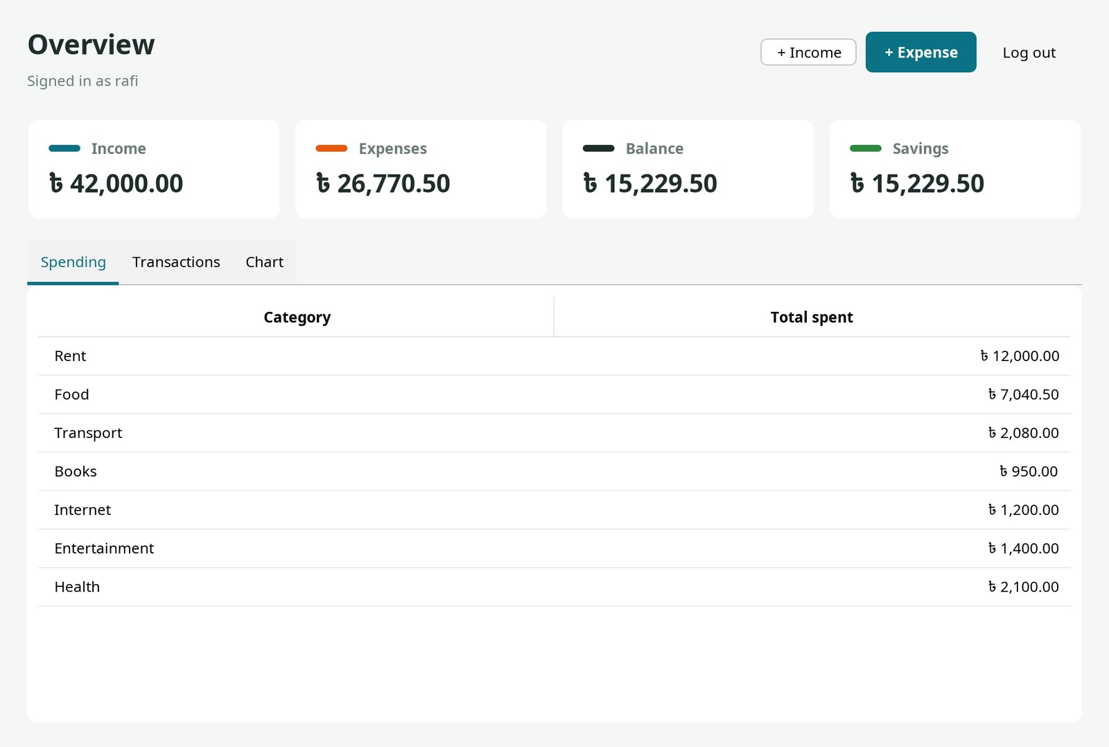Select the Entertainment category row
This screenshot has width=1109, height=747.
coord(554,548)
